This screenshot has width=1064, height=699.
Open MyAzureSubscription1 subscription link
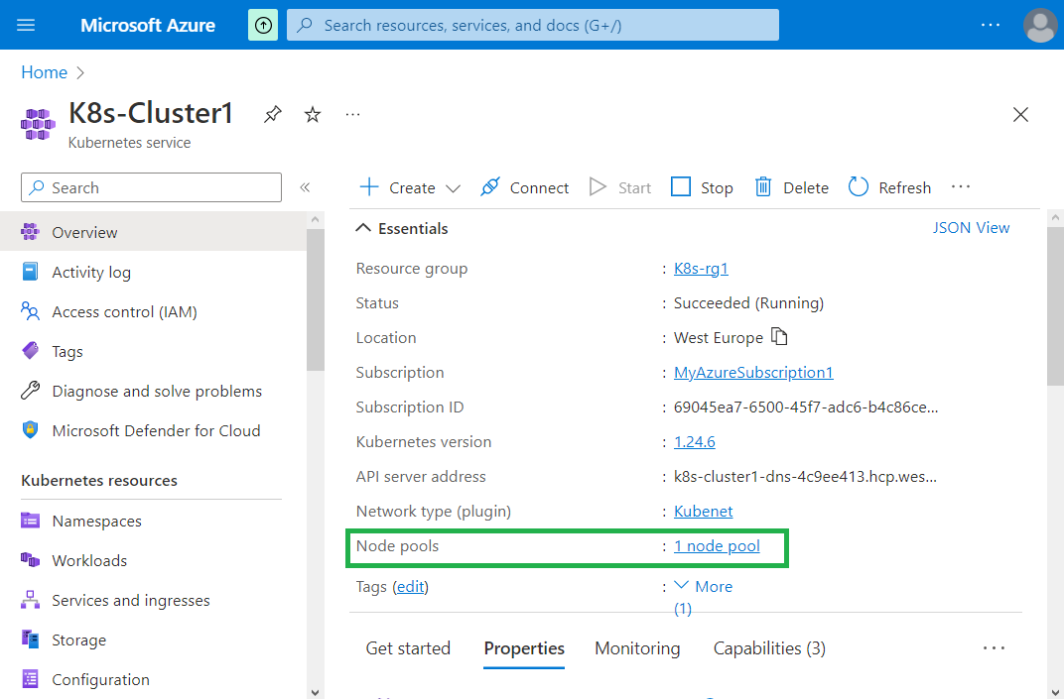tap(753, 372)
